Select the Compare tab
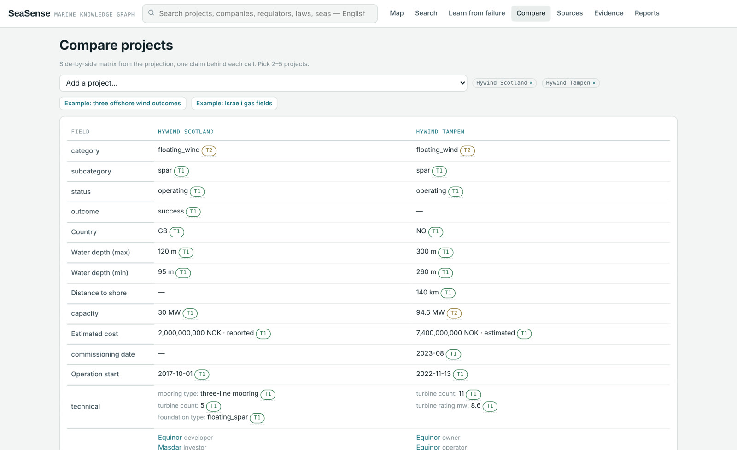 point(531,13)
